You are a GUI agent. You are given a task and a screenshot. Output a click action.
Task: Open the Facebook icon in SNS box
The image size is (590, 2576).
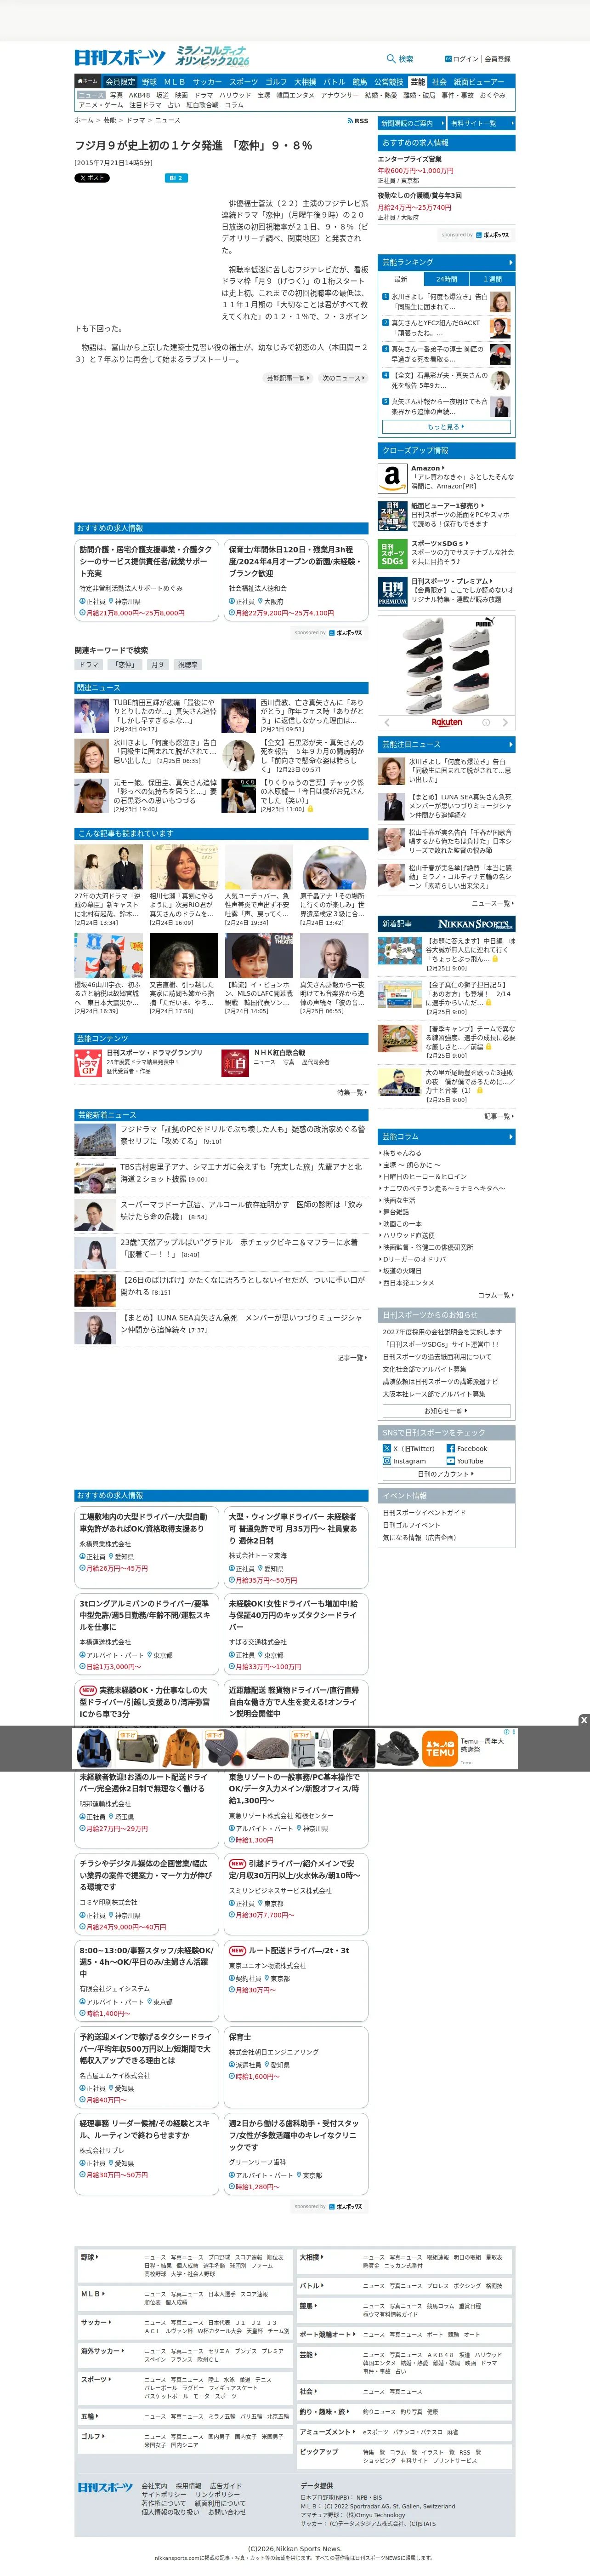[450, 1448]
